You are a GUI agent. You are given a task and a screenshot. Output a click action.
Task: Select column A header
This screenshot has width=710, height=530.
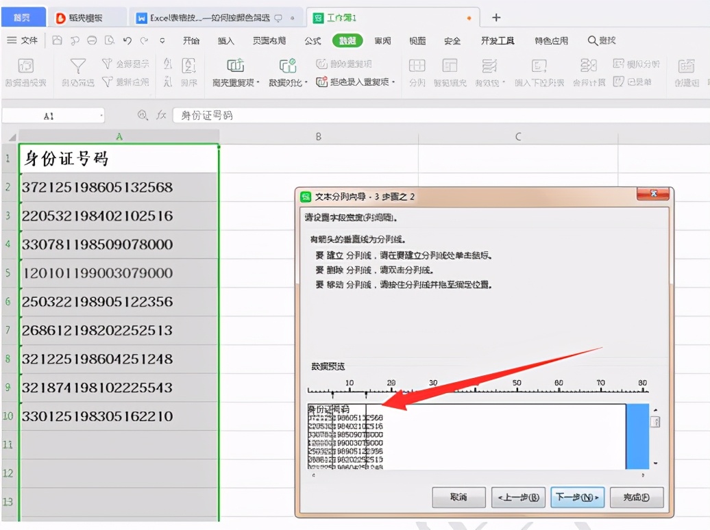(119, 137)
